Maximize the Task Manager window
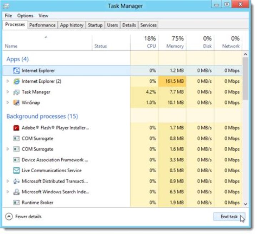 227,4
